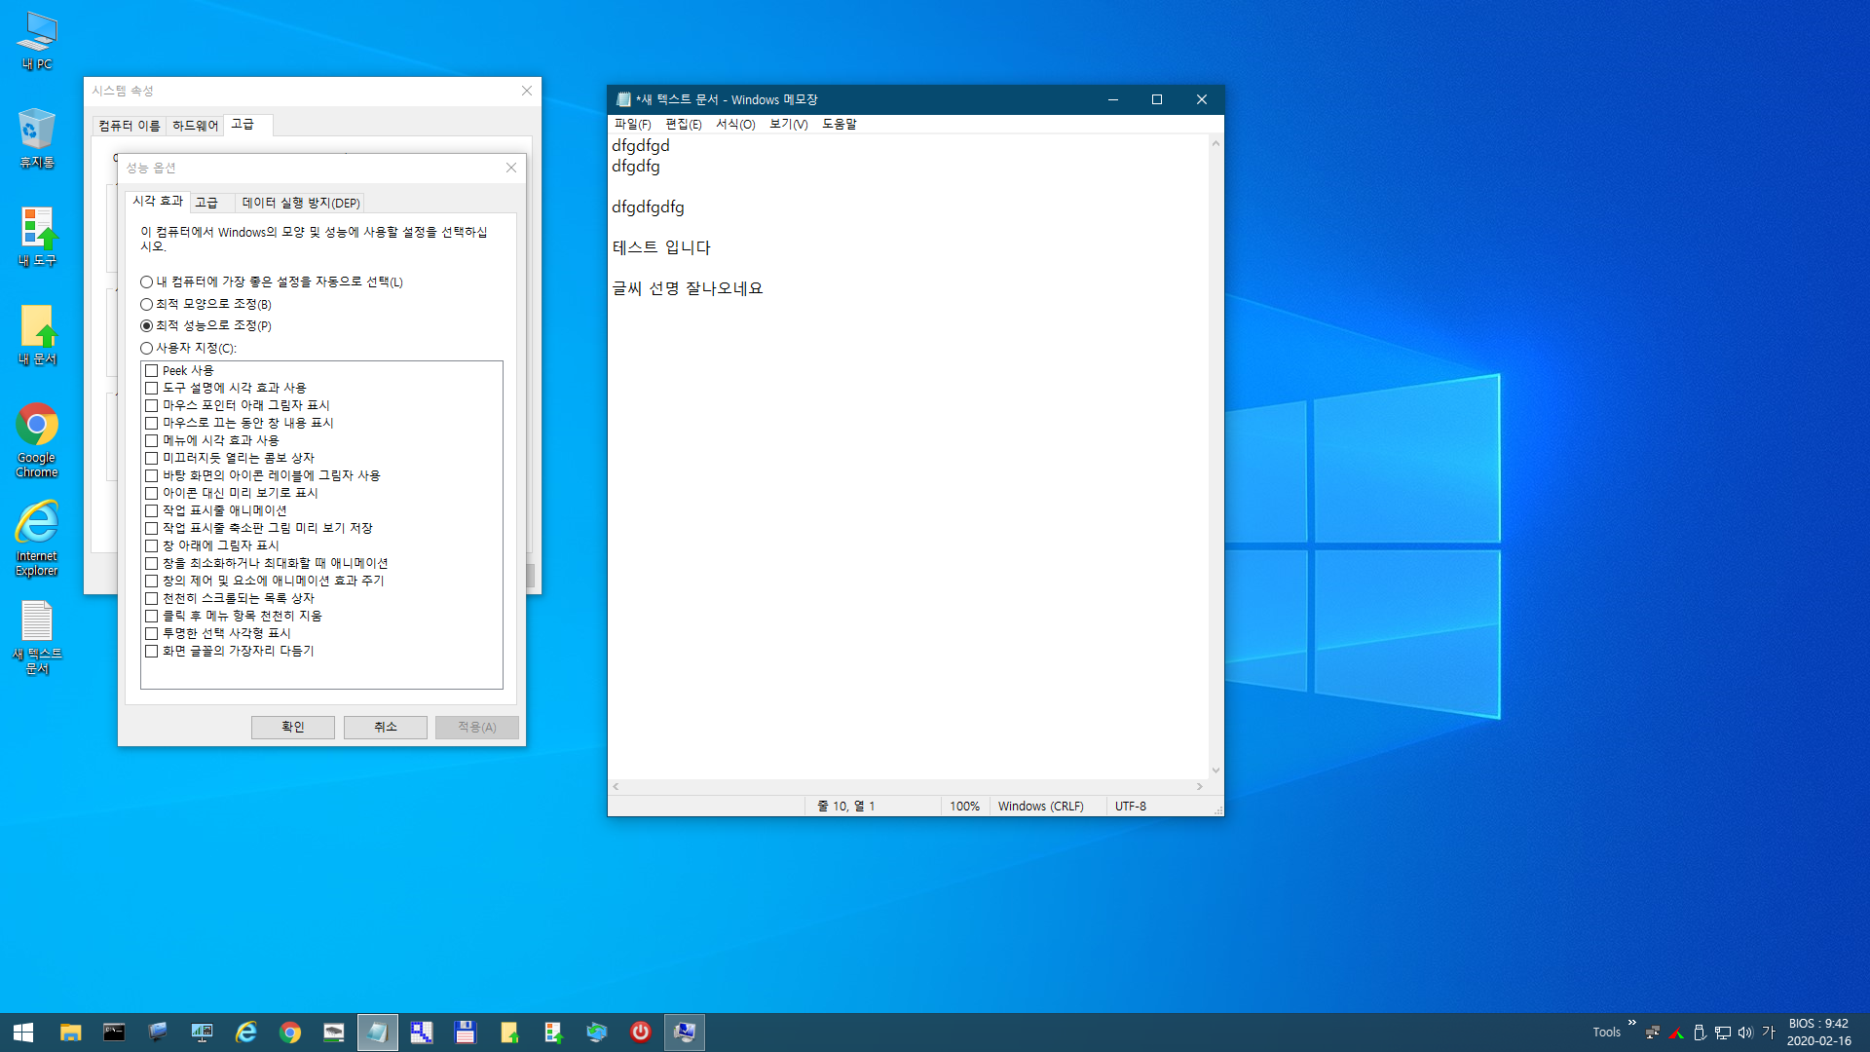This screenshot has height=1052, width=1870.
Task: Select the adjust for best appearance radio
Action: click(x=206, y=304)
